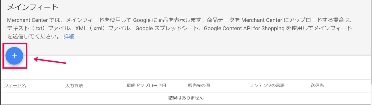Click the blue plus add-feed button
The width and height of the screenshot is (372, 105).
pyautogui.click(x=14, y=56)
